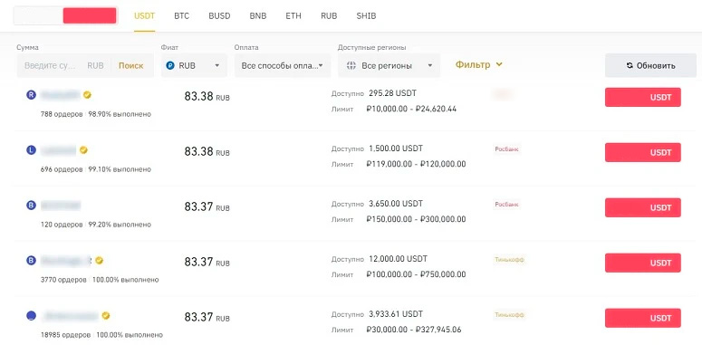Click USDT button for 12,000.00 USDT offer

643,263
